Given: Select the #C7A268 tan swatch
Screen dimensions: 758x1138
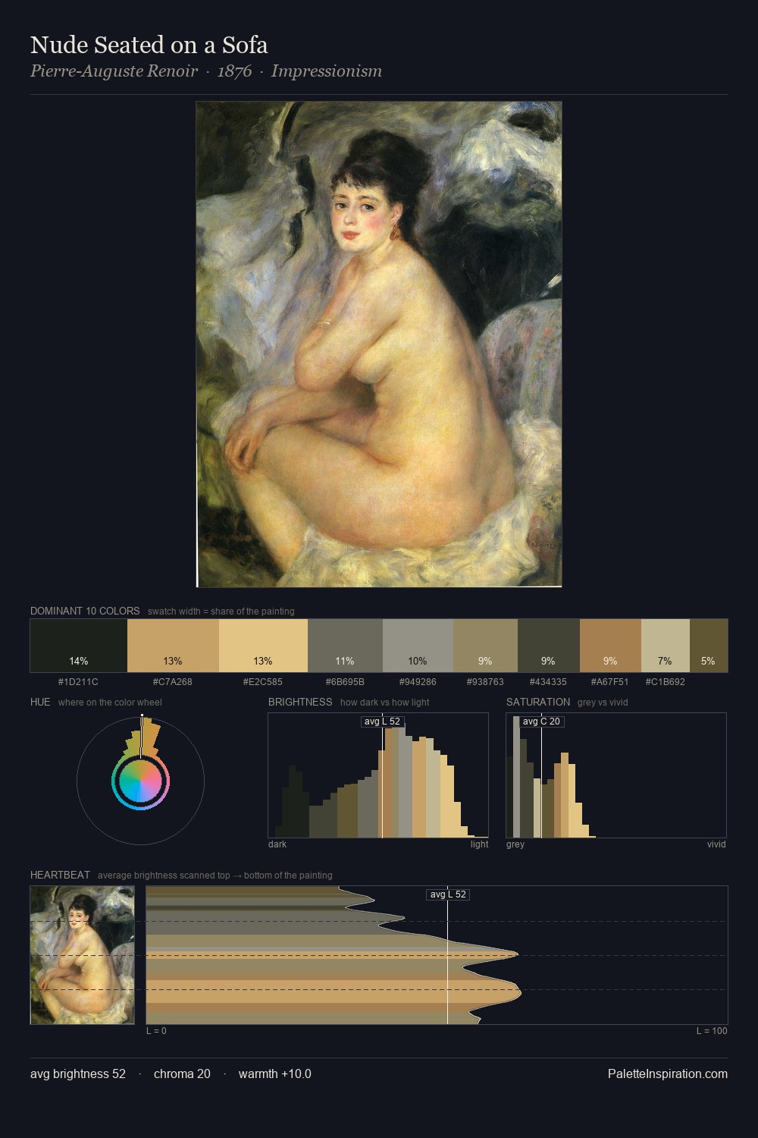Looking at the screenshot, I should point(173,646).
